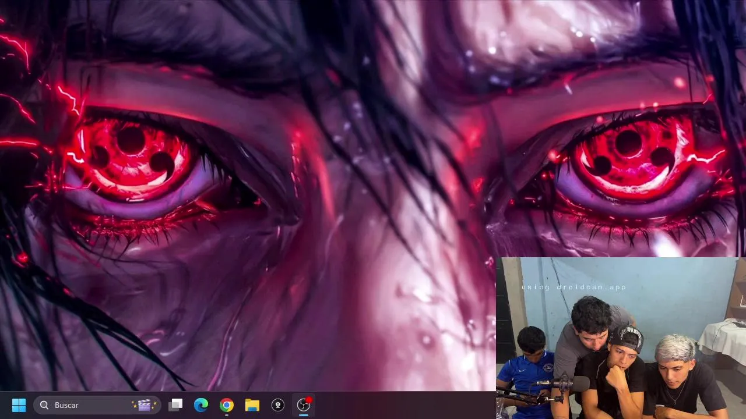Click the clapperboard search highlight icon
The image size is (746, 419).
coord(143,405)
